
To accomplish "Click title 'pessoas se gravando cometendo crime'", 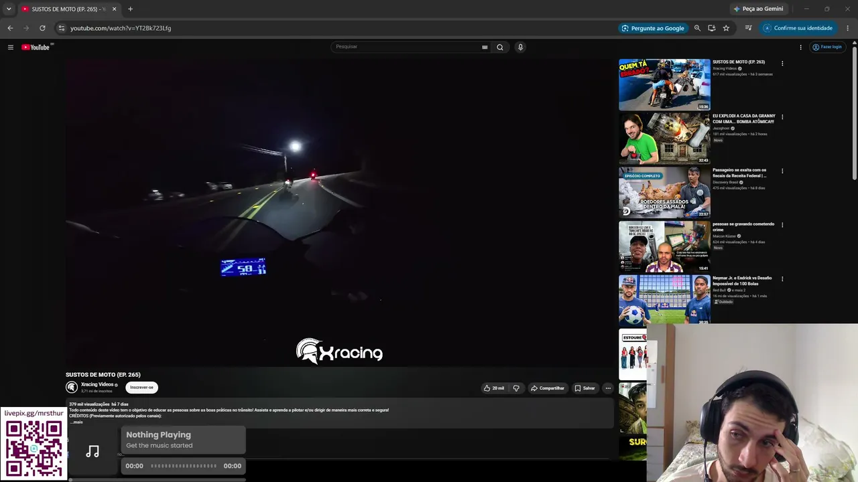I will point(743,227).
